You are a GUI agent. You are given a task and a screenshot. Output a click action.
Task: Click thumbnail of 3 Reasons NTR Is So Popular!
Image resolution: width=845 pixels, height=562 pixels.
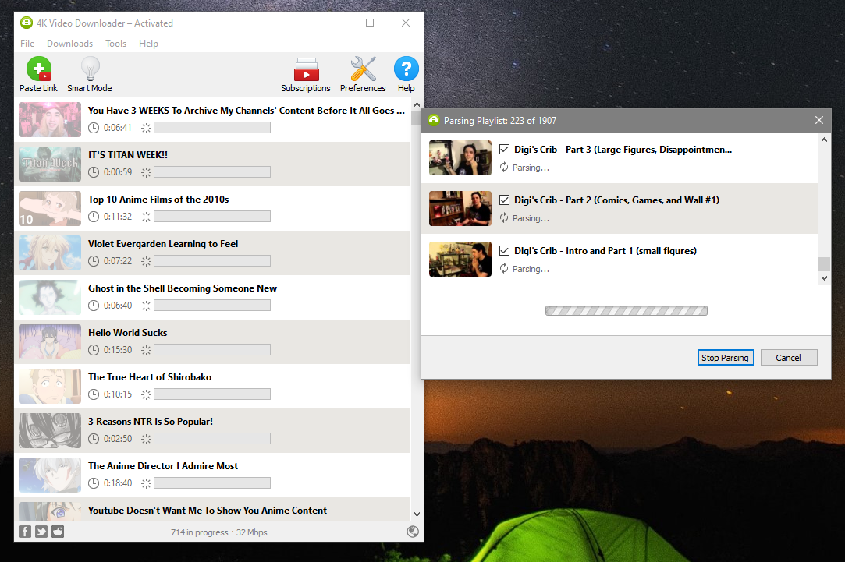(x=50, y=430)
